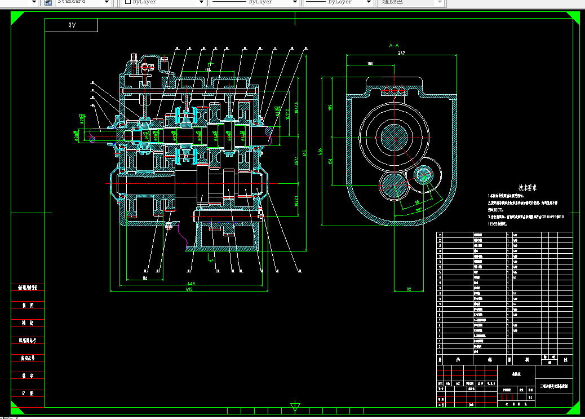Screen dimensions: 585x419
Task: Select the 347 width dimension text
Action: click(x=401, y=53)
